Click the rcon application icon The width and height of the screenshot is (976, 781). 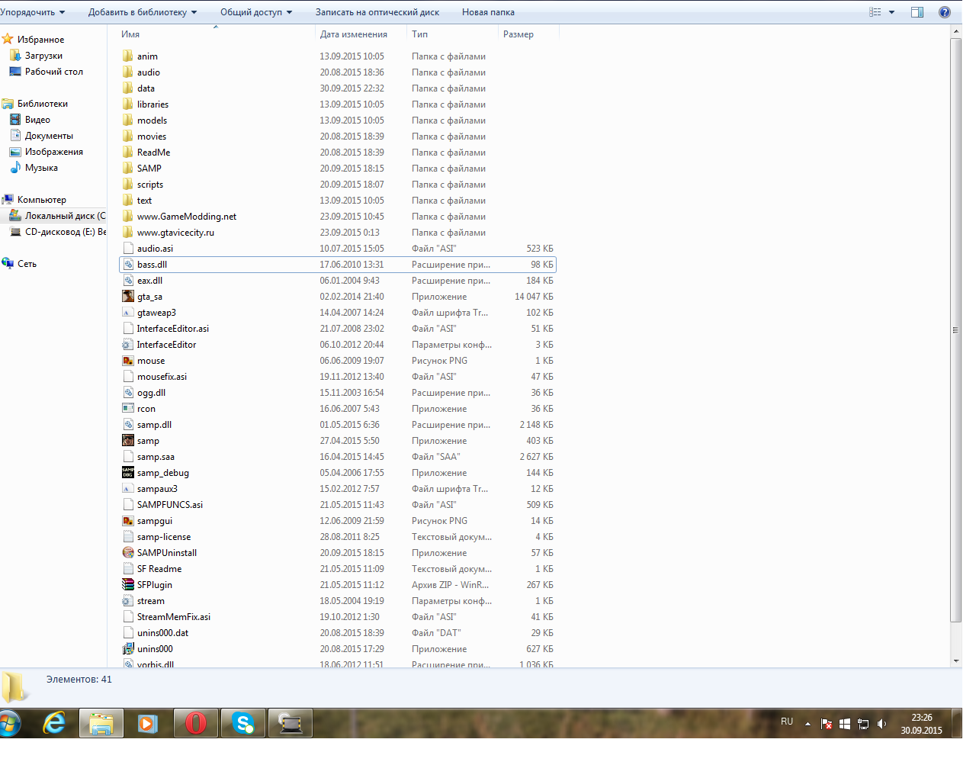[x=128, y=409]
